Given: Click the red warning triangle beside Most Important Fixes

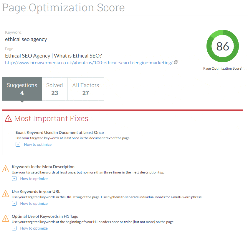Looking at the screenshot, I should (8, 118).
